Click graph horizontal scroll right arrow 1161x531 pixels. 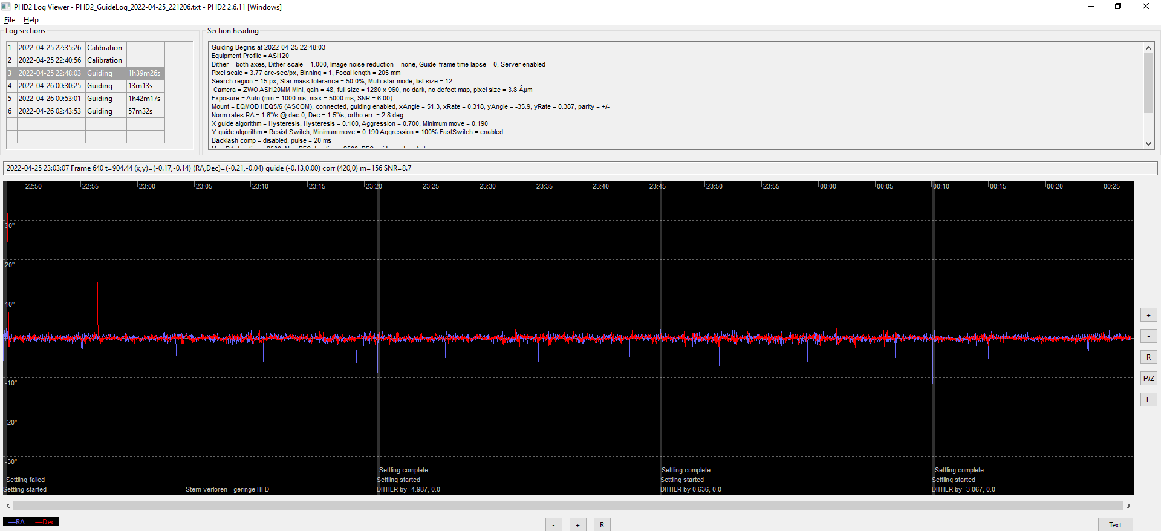[1128, 506]
